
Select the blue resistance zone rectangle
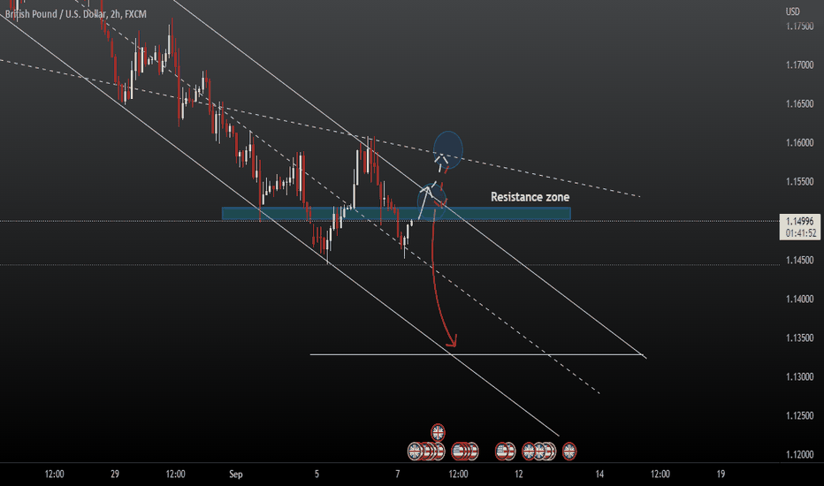396,213
